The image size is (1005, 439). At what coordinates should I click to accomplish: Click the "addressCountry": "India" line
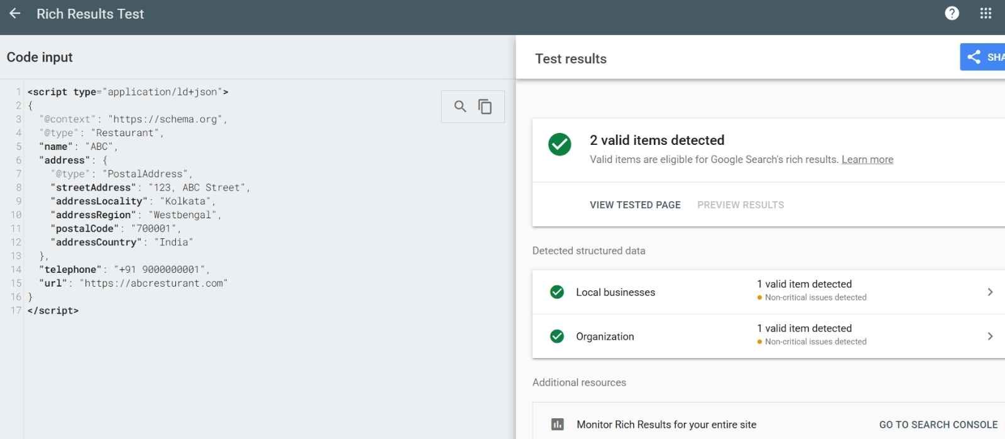(122, 242)
